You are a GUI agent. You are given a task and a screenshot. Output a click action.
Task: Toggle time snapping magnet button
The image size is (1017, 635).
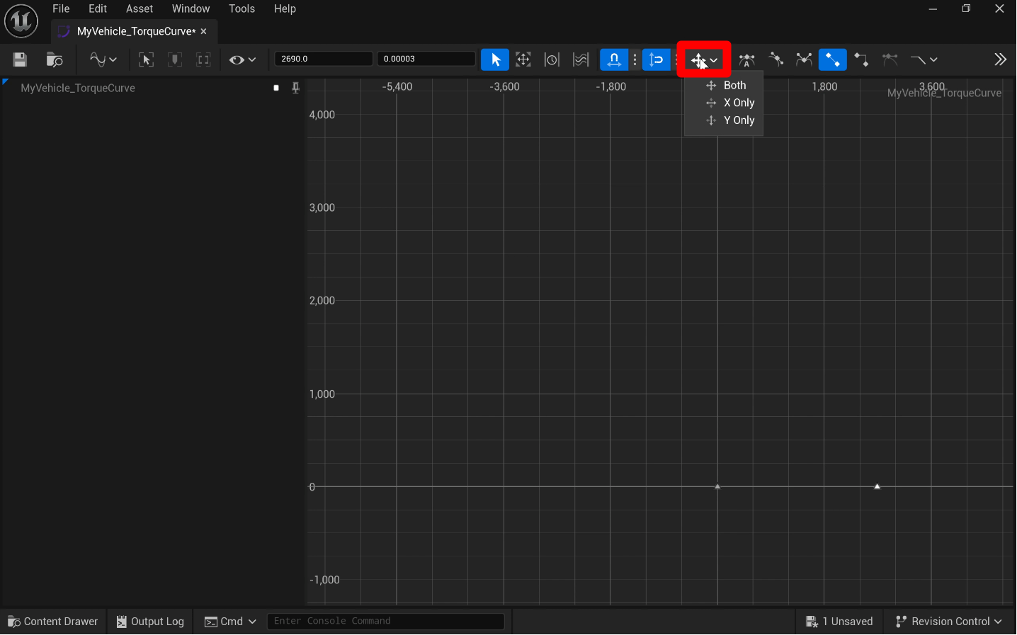coord(614,59)
